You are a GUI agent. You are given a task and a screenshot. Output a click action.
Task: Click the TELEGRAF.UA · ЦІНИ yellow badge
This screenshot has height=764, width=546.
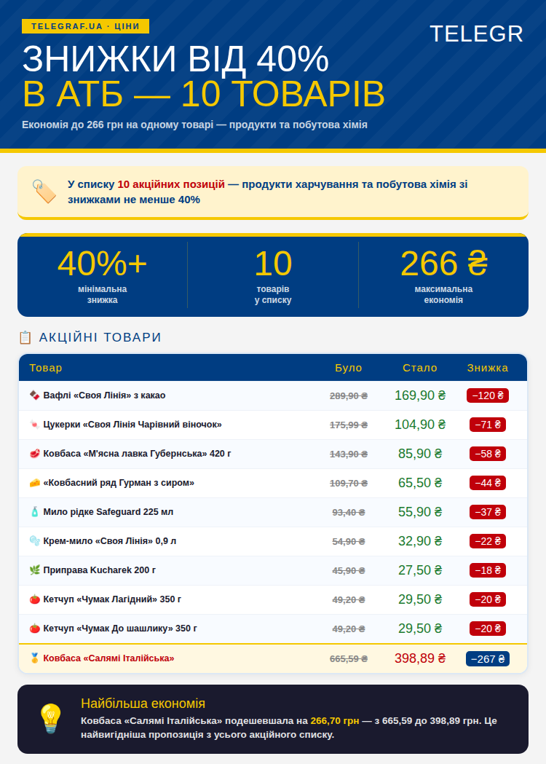85,26
